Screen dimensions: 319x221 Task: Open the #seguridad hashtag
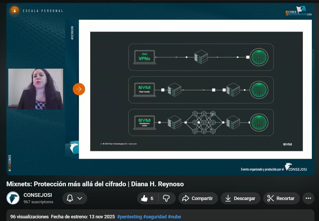[155, 217]
